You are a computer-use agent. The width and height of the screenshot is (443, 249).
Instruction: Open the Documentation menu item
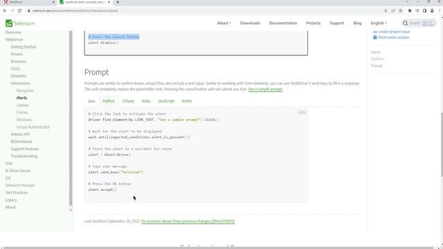click(x=283, y=23)
